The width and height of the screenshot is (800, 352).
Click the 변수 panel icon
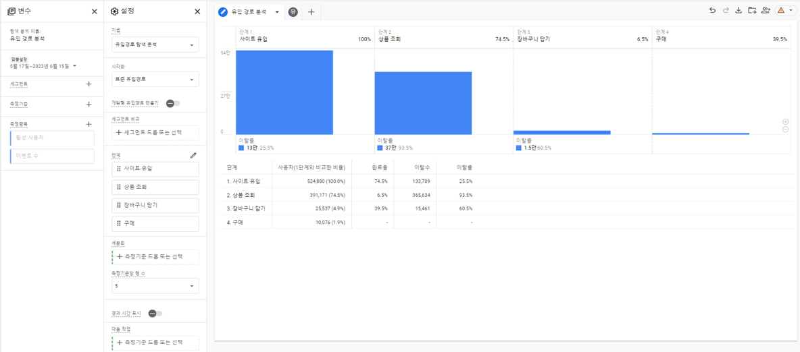coord(11,11)
